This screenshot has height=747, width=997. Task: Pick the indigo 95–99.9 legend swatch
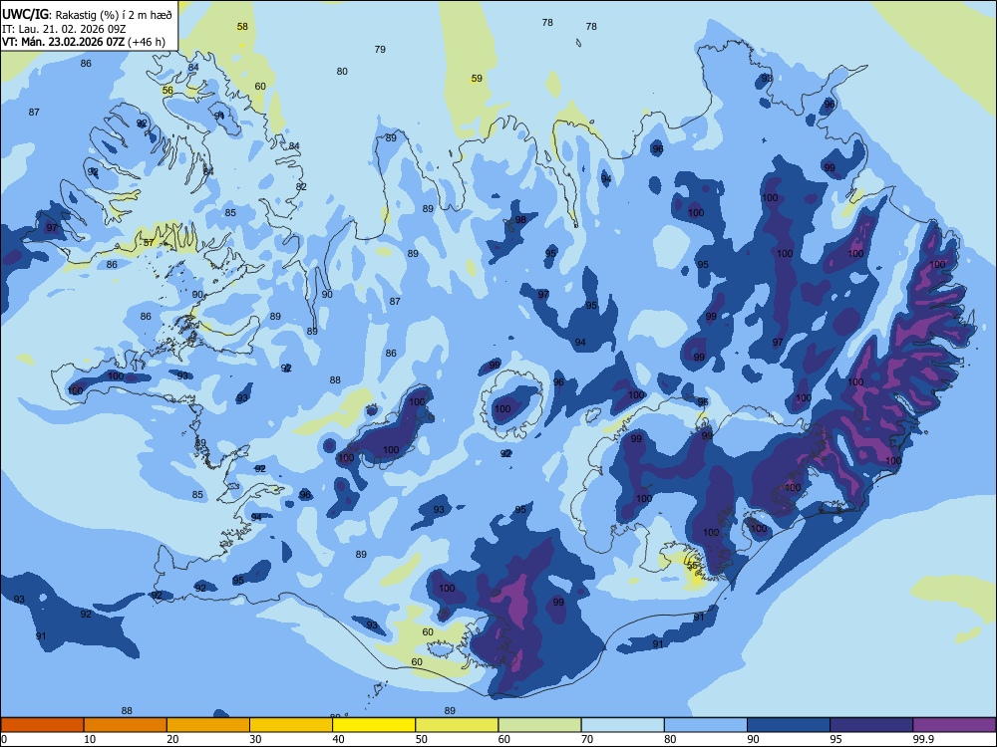click(x=871, y=725)
